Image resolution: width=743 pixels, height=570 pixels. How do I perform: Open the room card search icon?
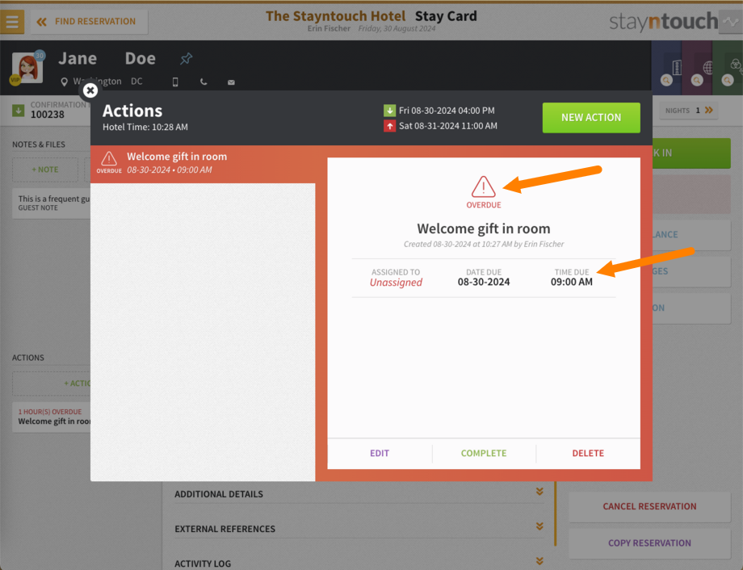666,80
